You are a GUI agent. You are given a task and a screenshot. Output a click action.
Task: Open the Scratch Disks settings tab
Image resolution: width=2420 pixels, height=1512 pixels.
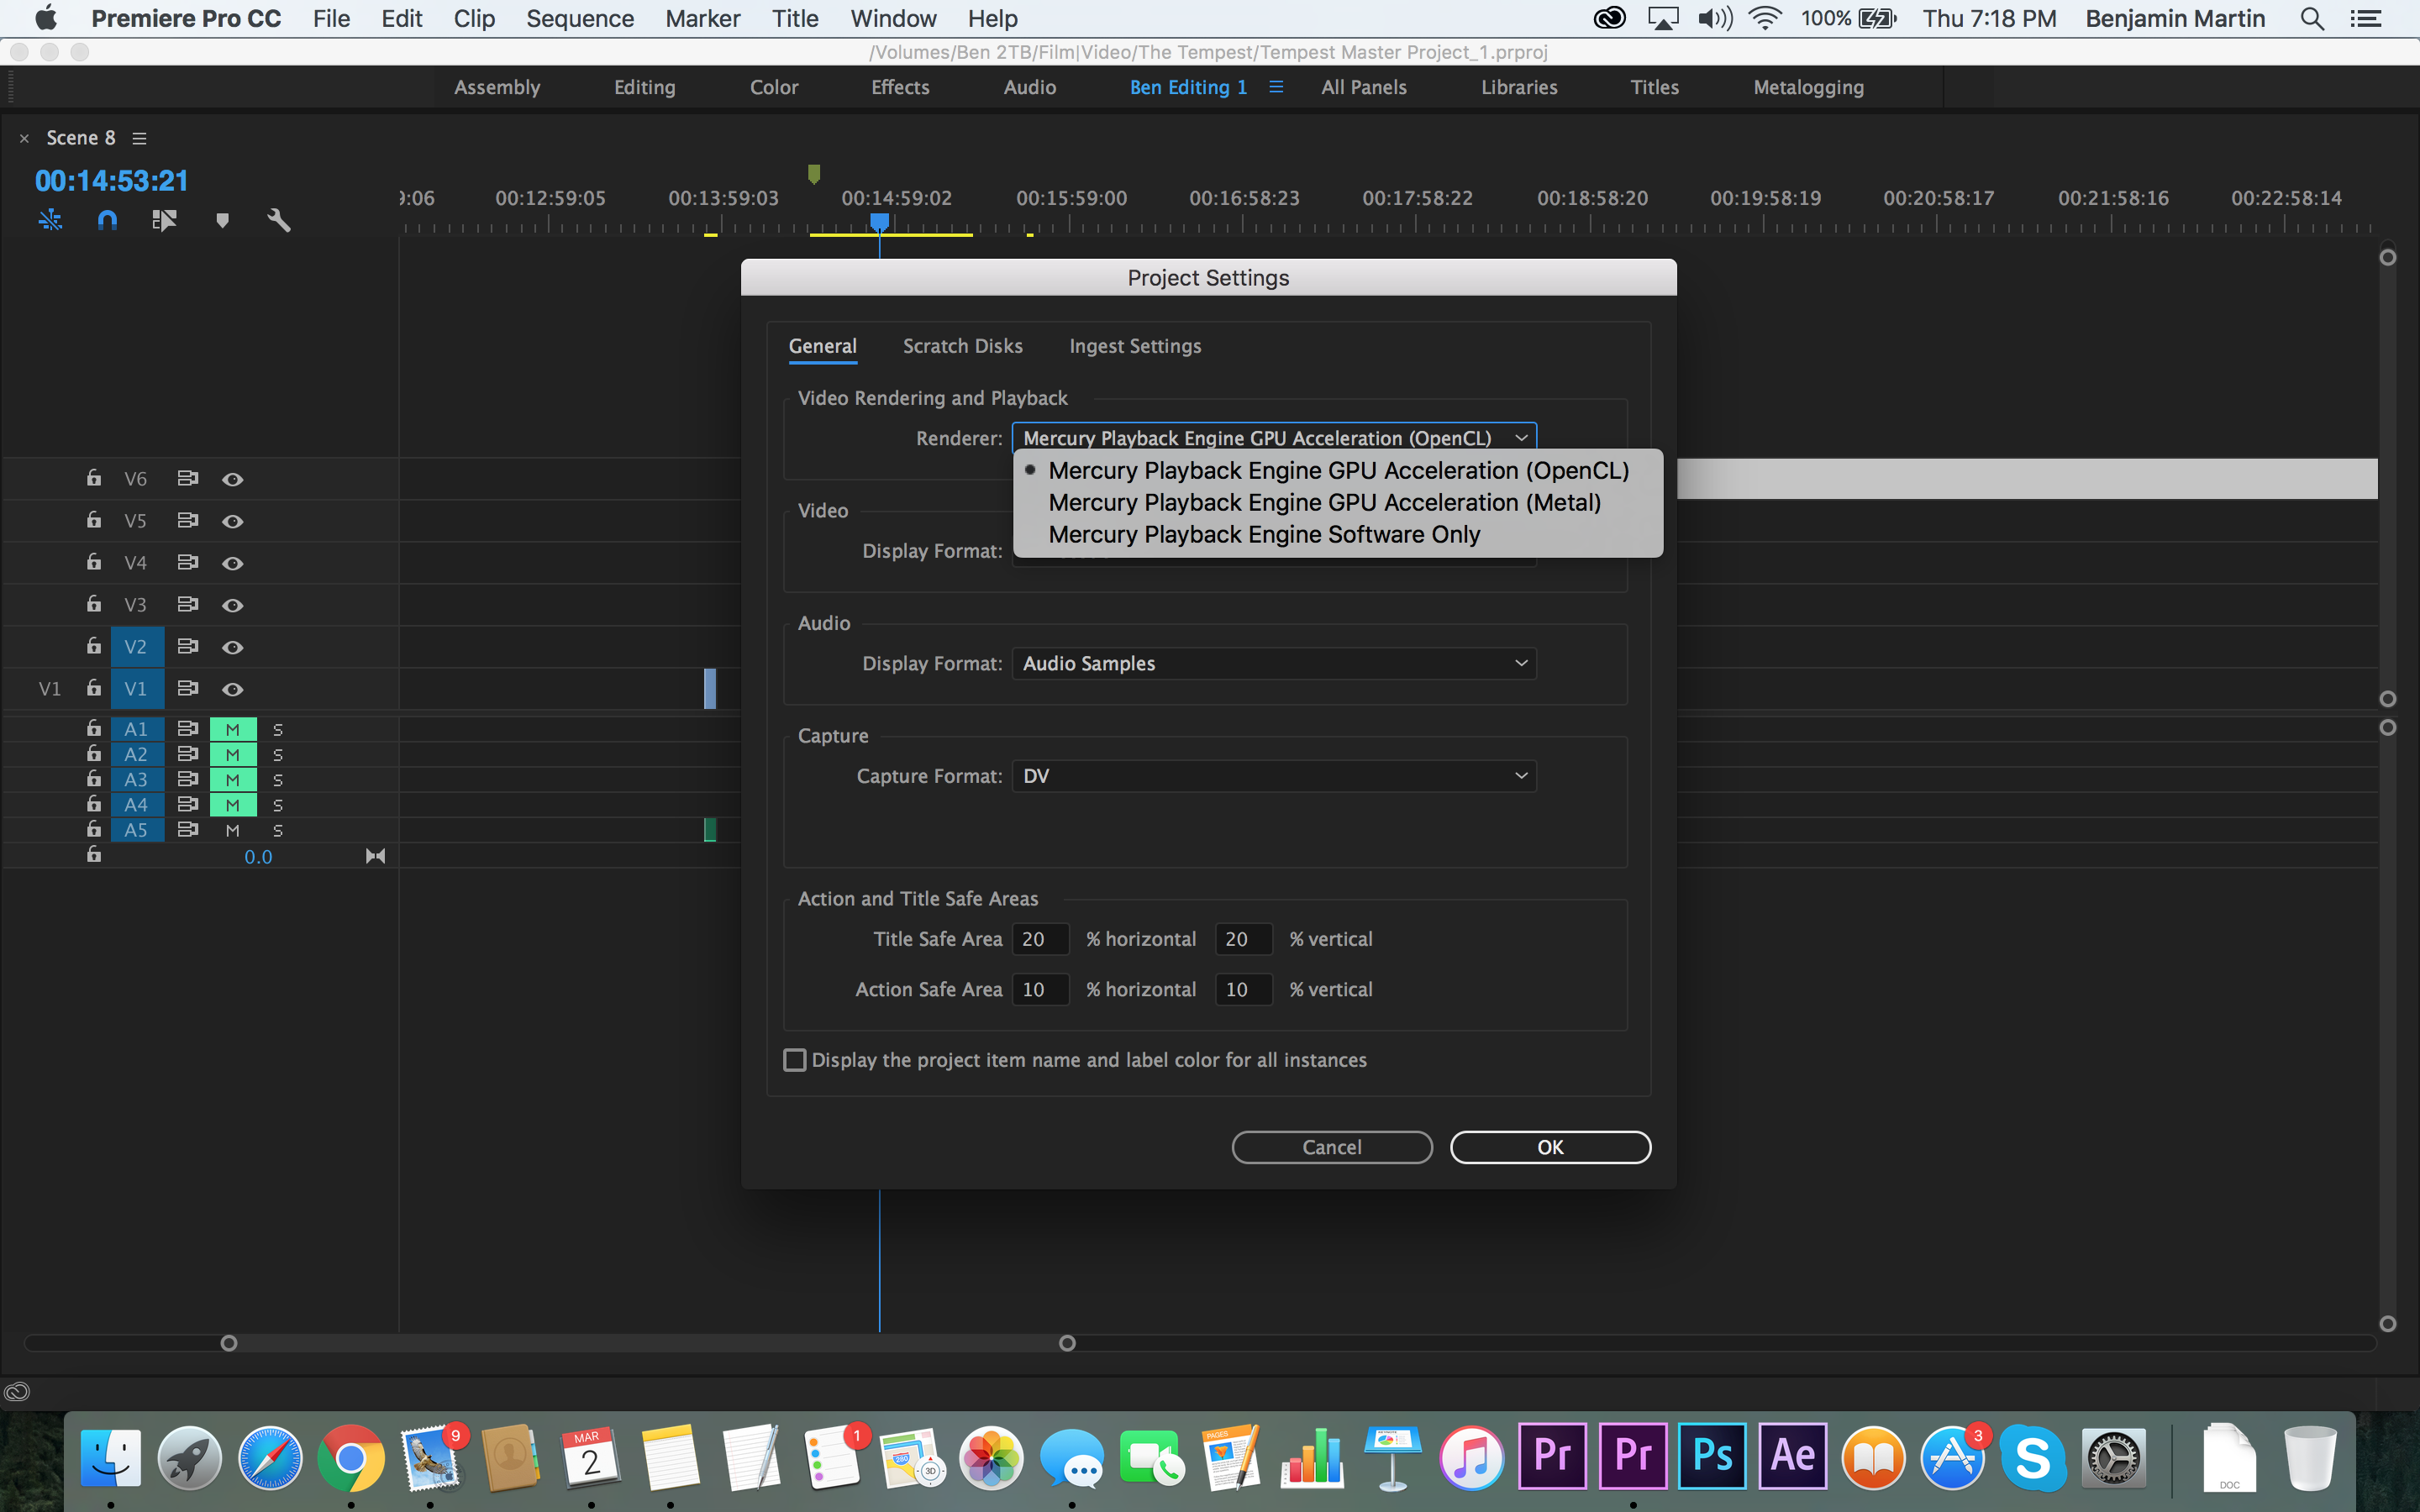tap(962, 345)
